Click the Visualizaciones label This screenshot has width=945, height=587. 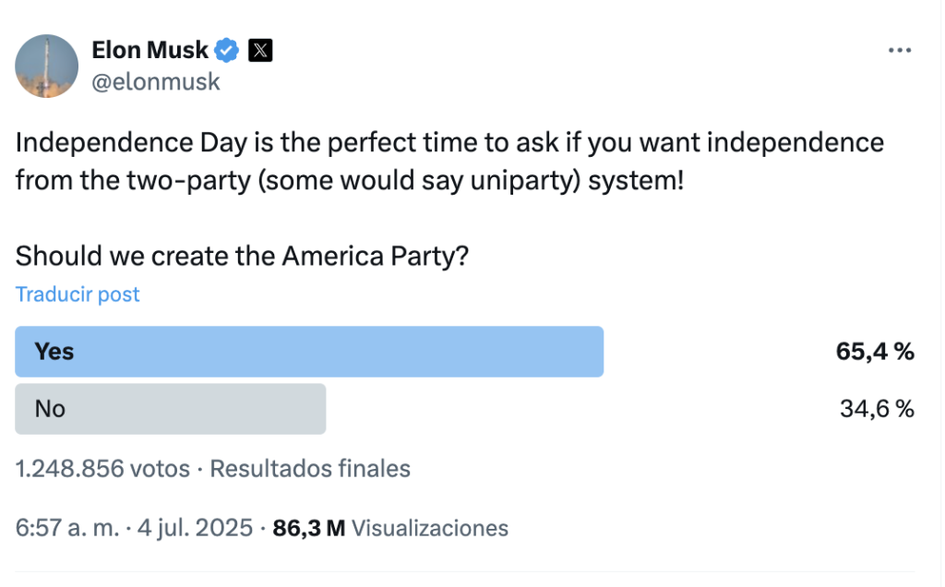pos(430,528)
